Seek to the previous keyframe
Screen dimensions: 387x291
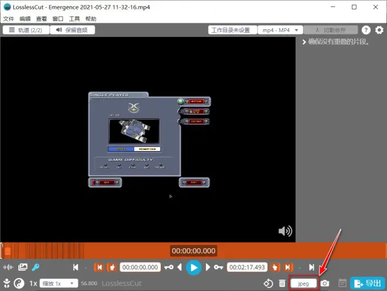point(169,268)
